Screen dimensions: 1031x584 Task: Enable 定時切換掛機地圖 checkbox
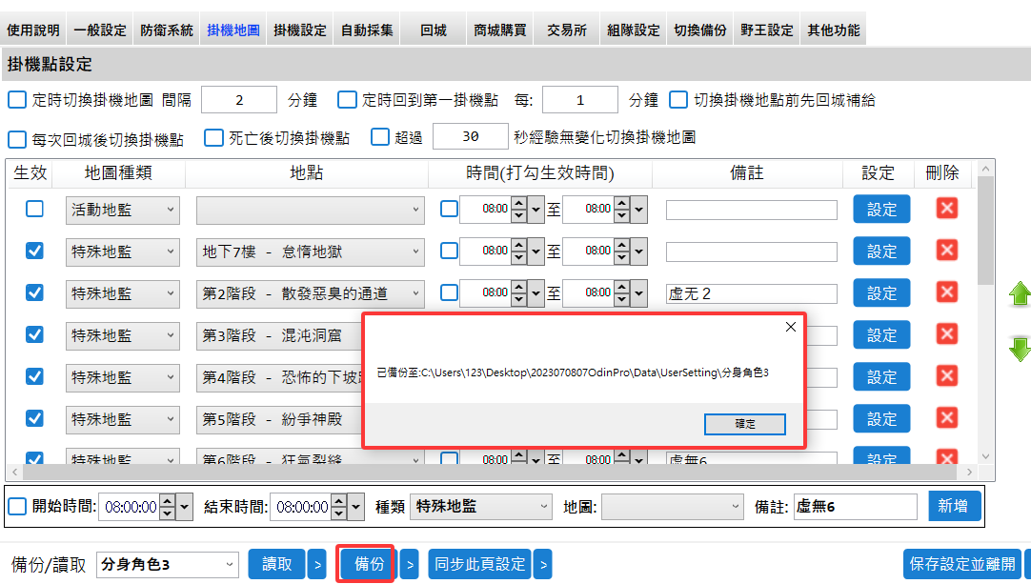click(x=17, y=100)
